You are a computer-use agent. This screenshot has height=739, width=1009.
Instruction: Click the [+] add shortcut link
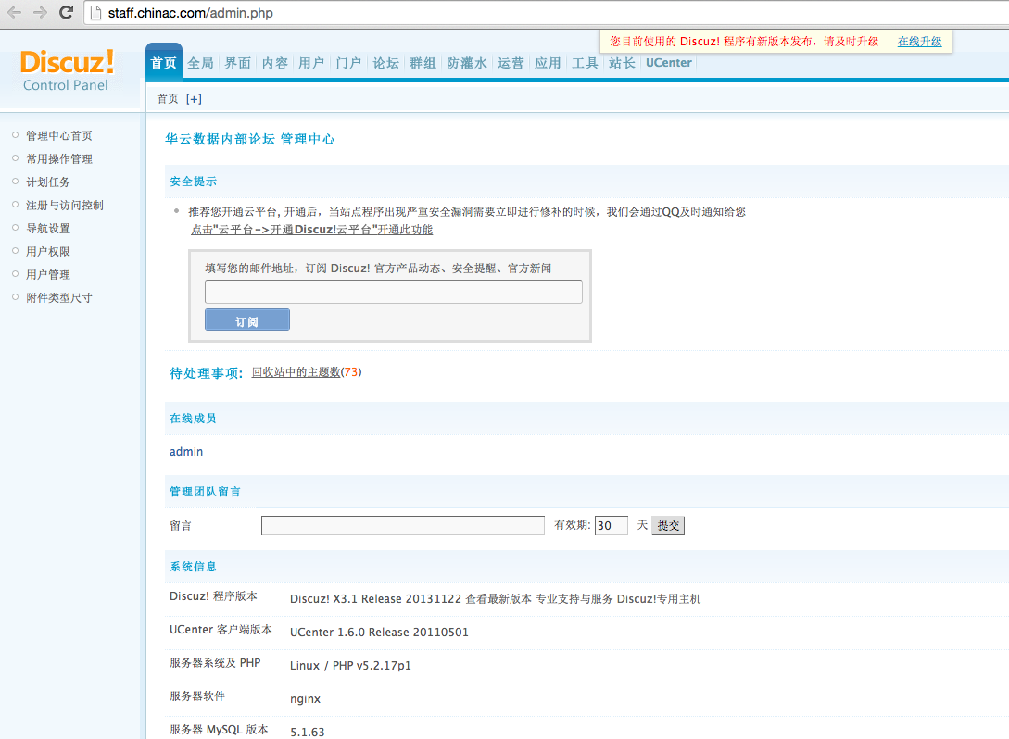click(x=194, y=99)
